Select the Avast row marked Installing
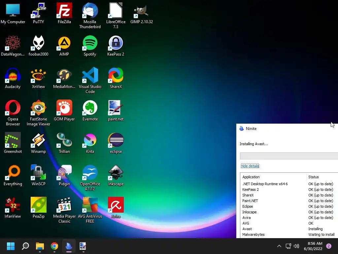This screenshot has width=338, height=254. point(289,229)
